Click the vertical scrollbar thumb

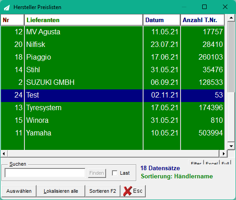coord(231,56)
